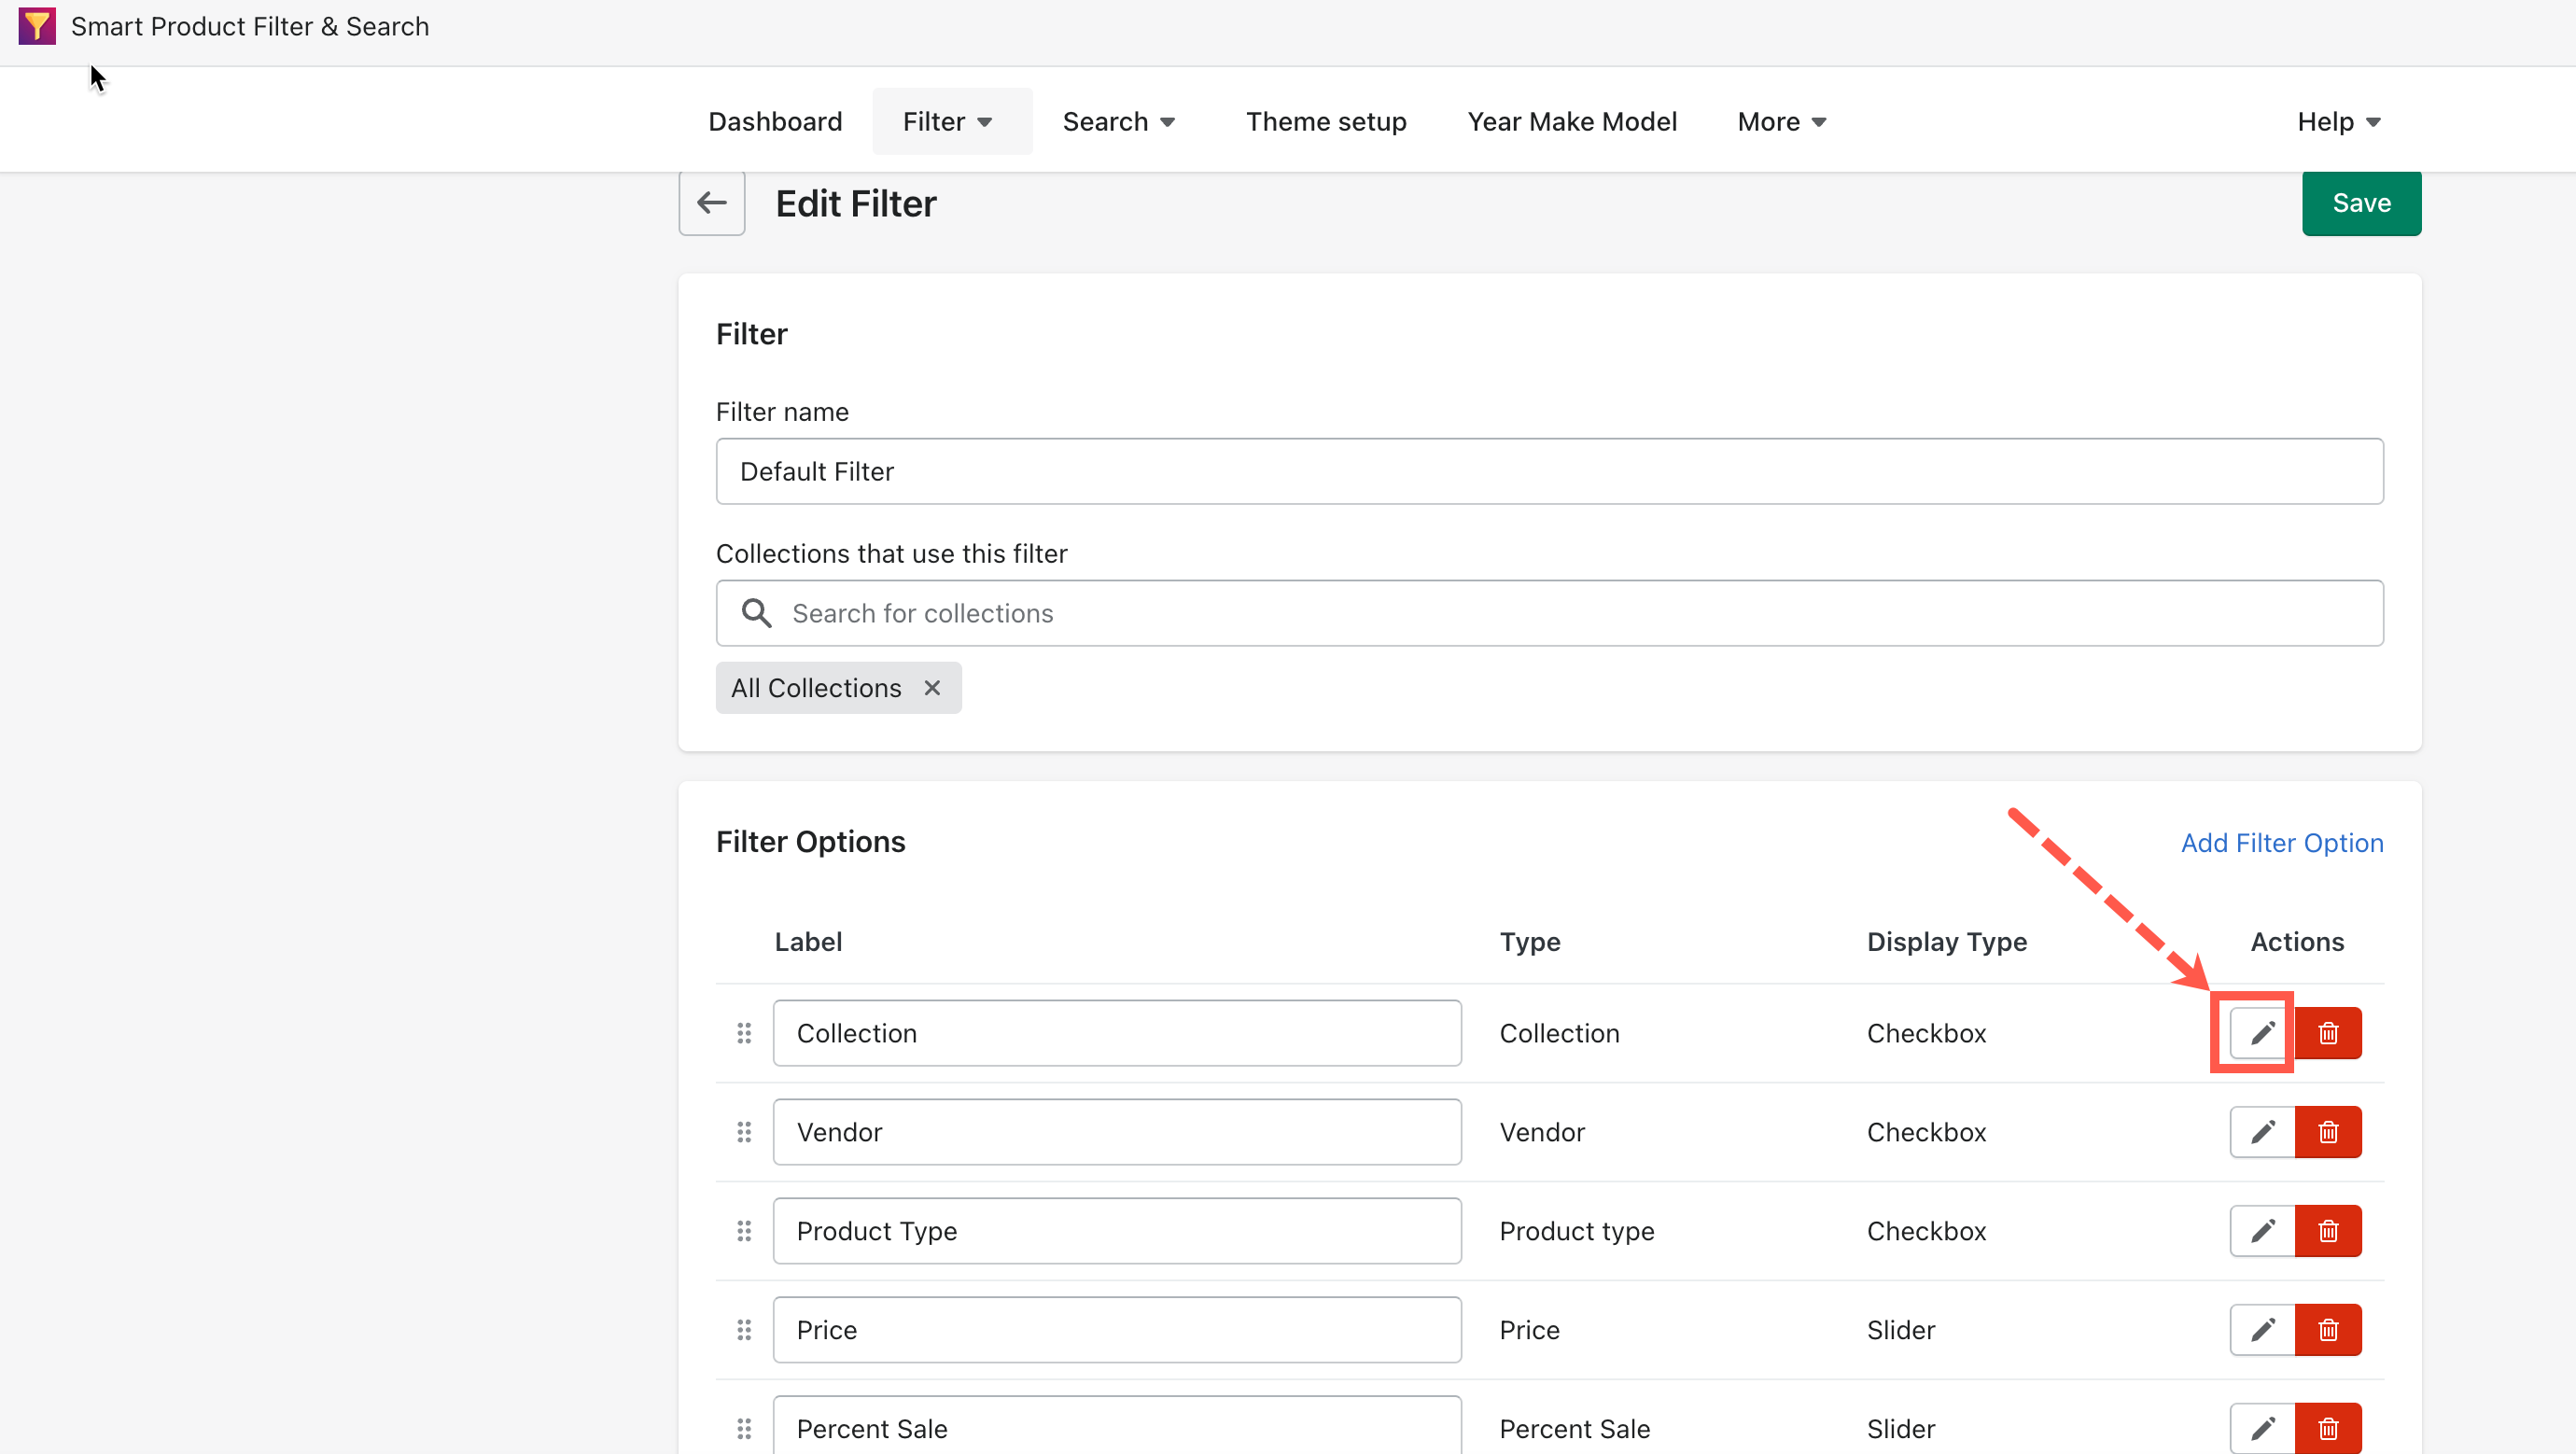
Task: Click the Smart Product Filter funnel logo
Action: pos(36,26)
